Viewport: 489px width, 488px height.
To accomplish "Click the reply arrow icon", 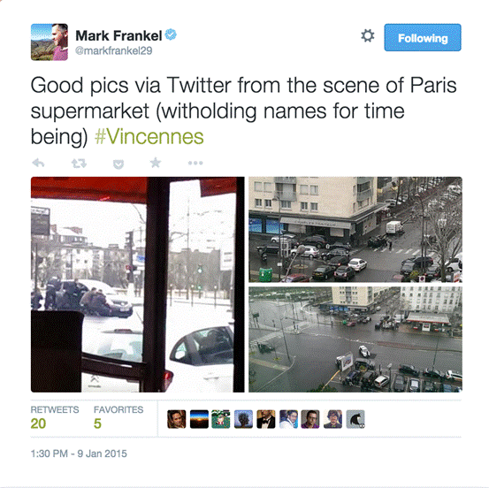I will tap(38, 163).
